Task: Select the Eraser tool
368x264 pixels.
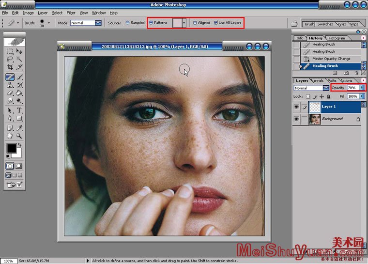Action: pyautogui.click(x=10, y=93)
